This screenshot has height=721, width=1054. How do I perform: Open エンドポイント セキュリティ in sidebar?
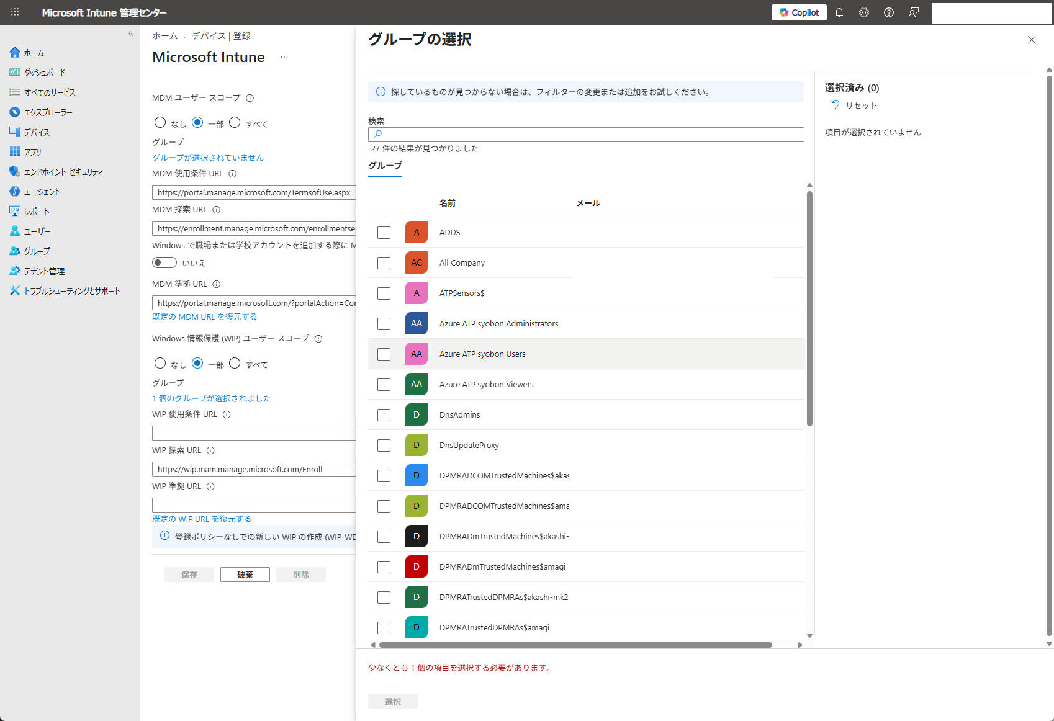pyautogui.click(x=63, y=172)
